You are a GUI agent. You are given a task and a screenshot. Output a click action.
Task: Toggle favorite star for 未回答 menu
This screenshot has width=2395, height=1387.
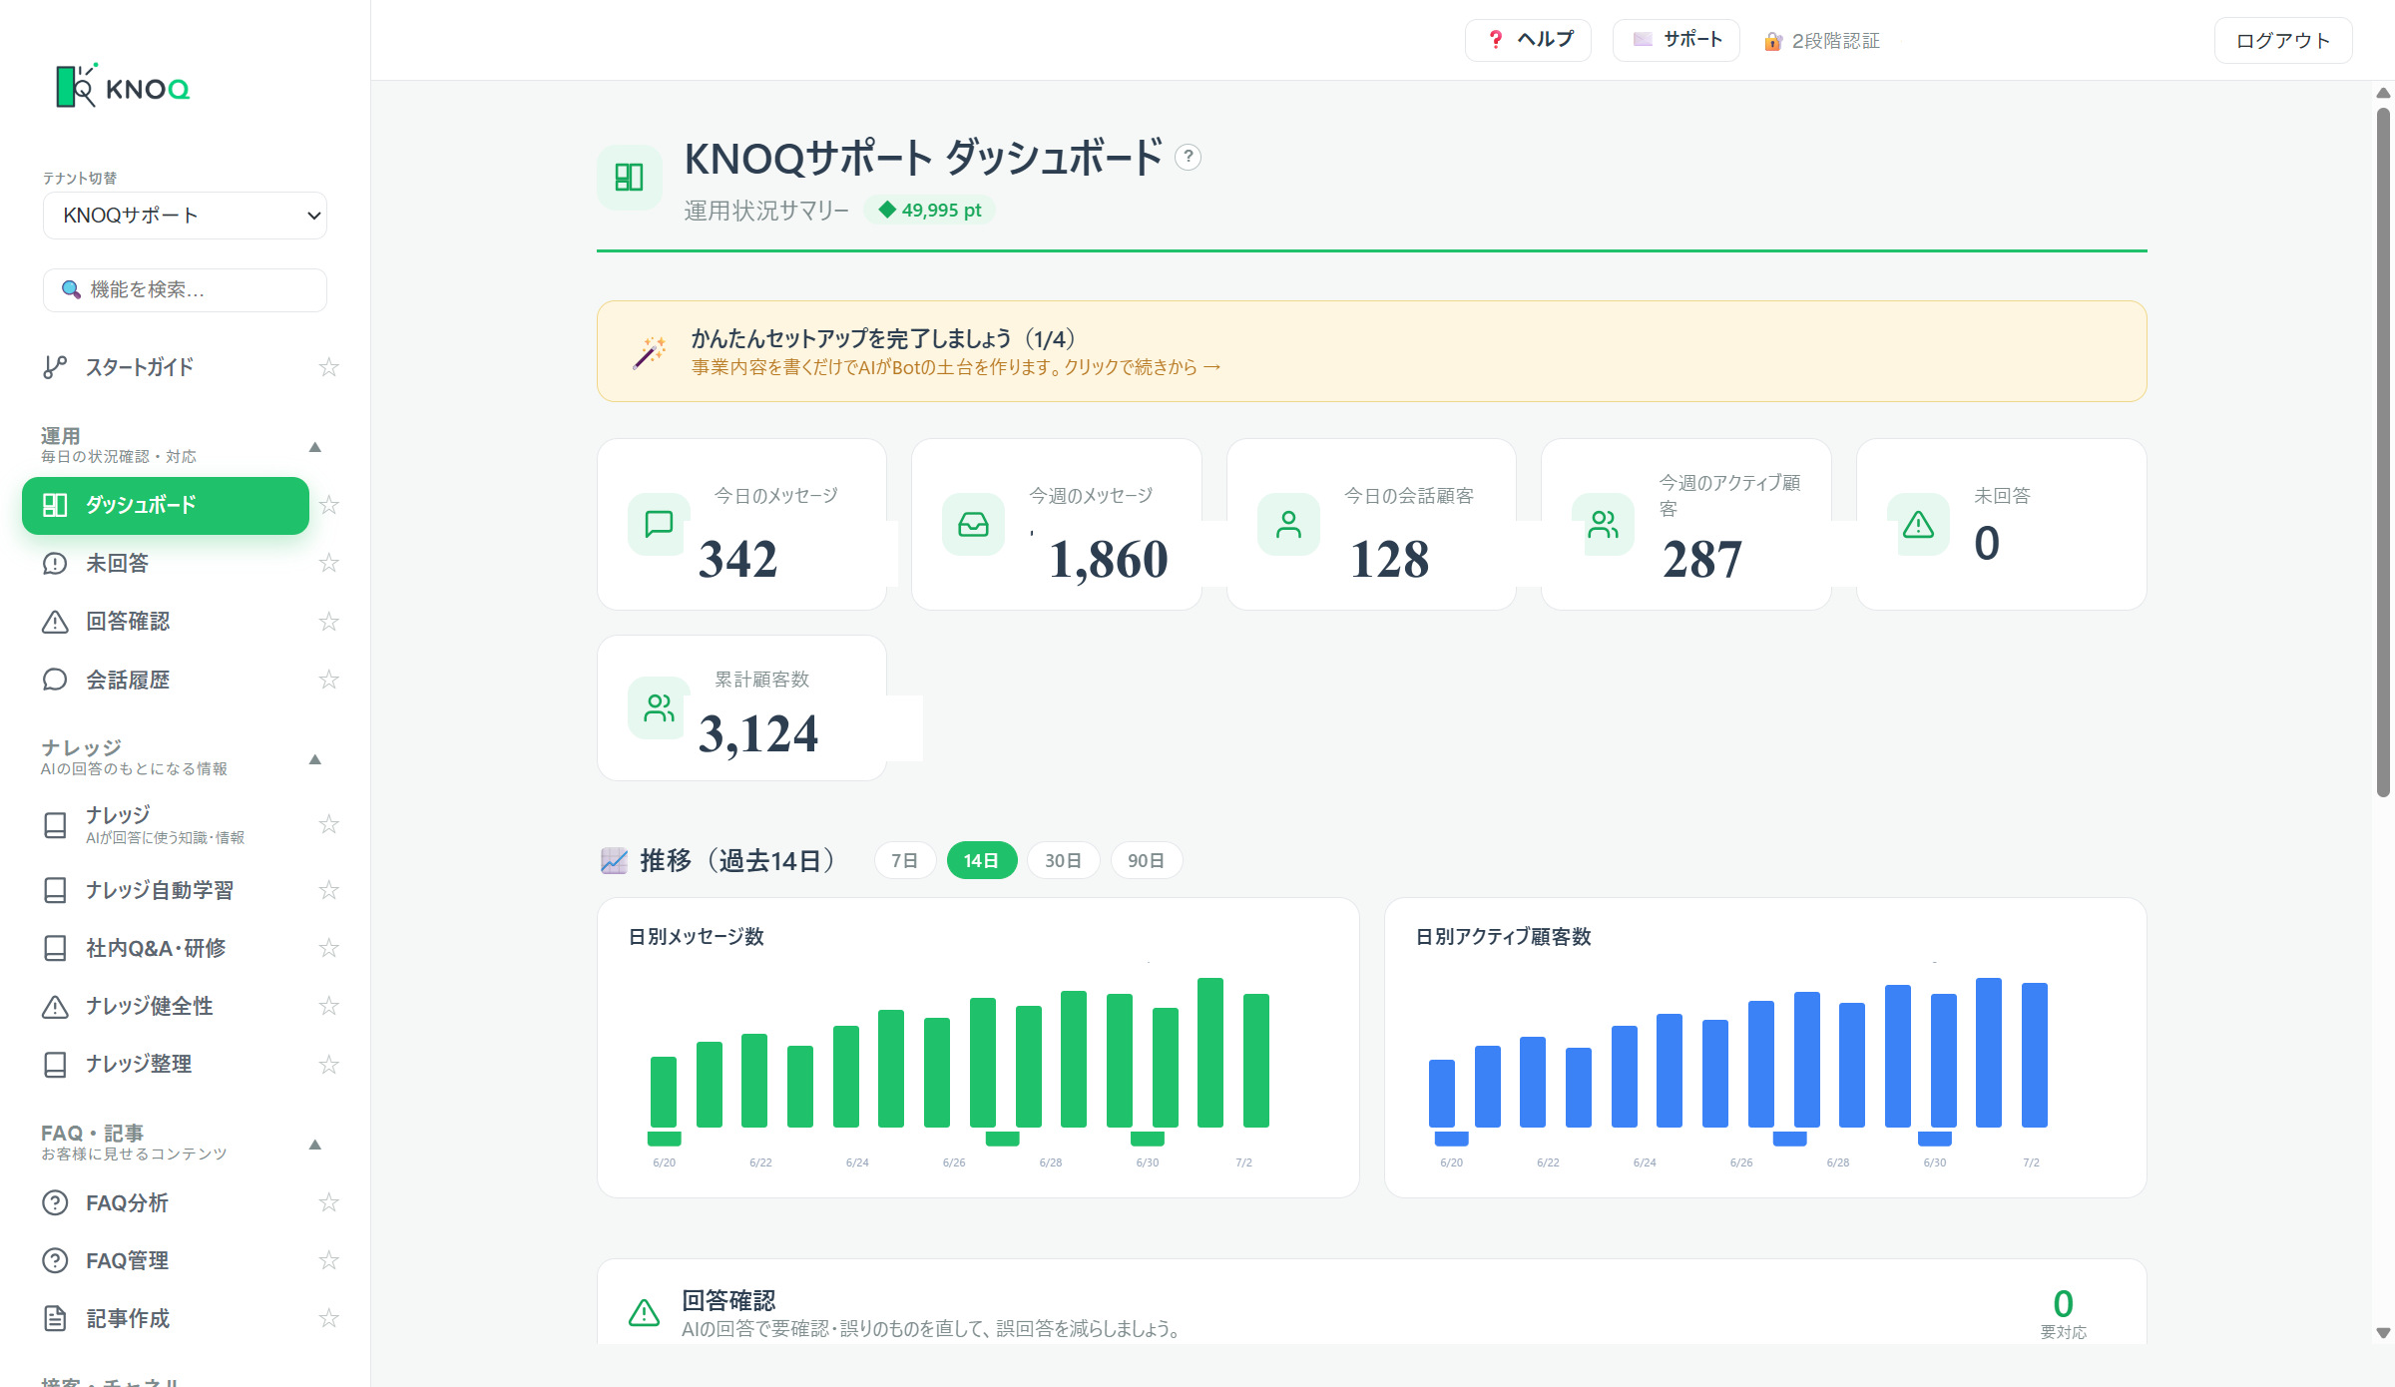[328, 563]
